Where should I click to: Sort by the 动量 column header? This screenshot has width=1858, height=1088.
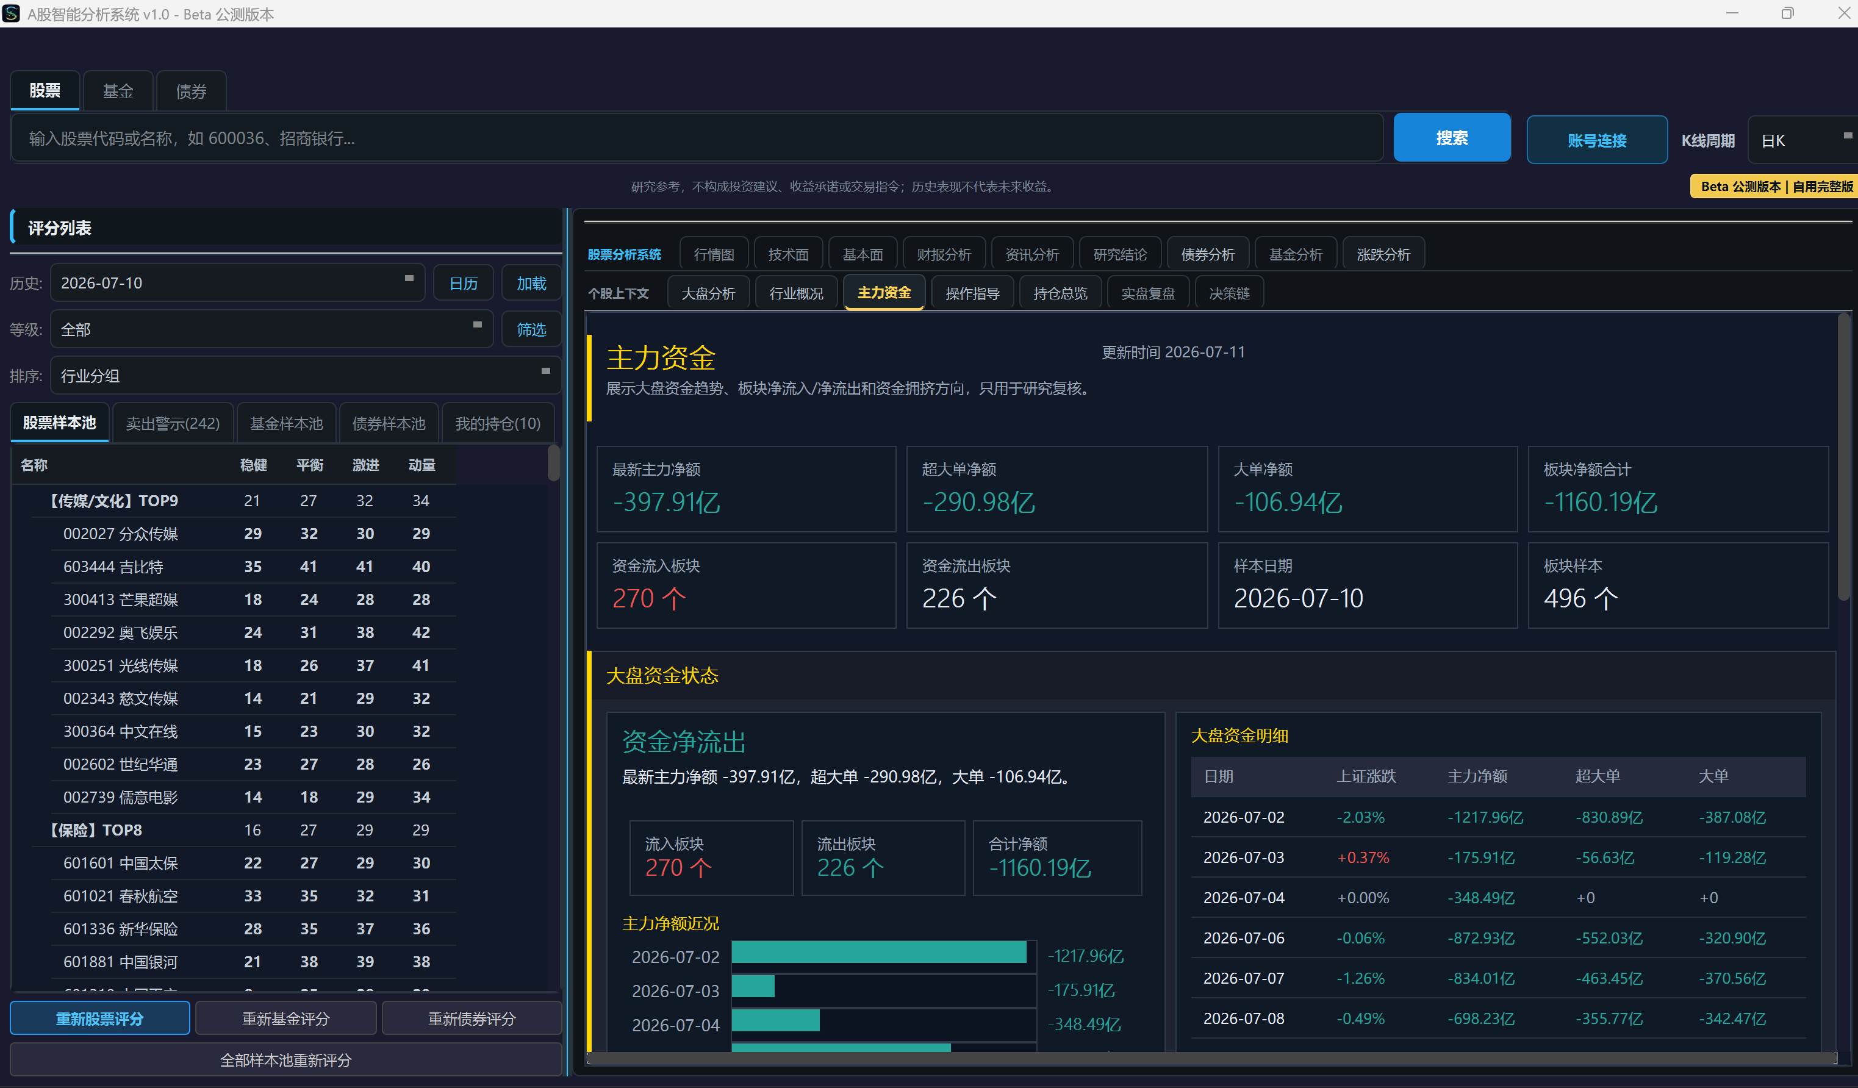pyautogui.click(x=421, y=465)
